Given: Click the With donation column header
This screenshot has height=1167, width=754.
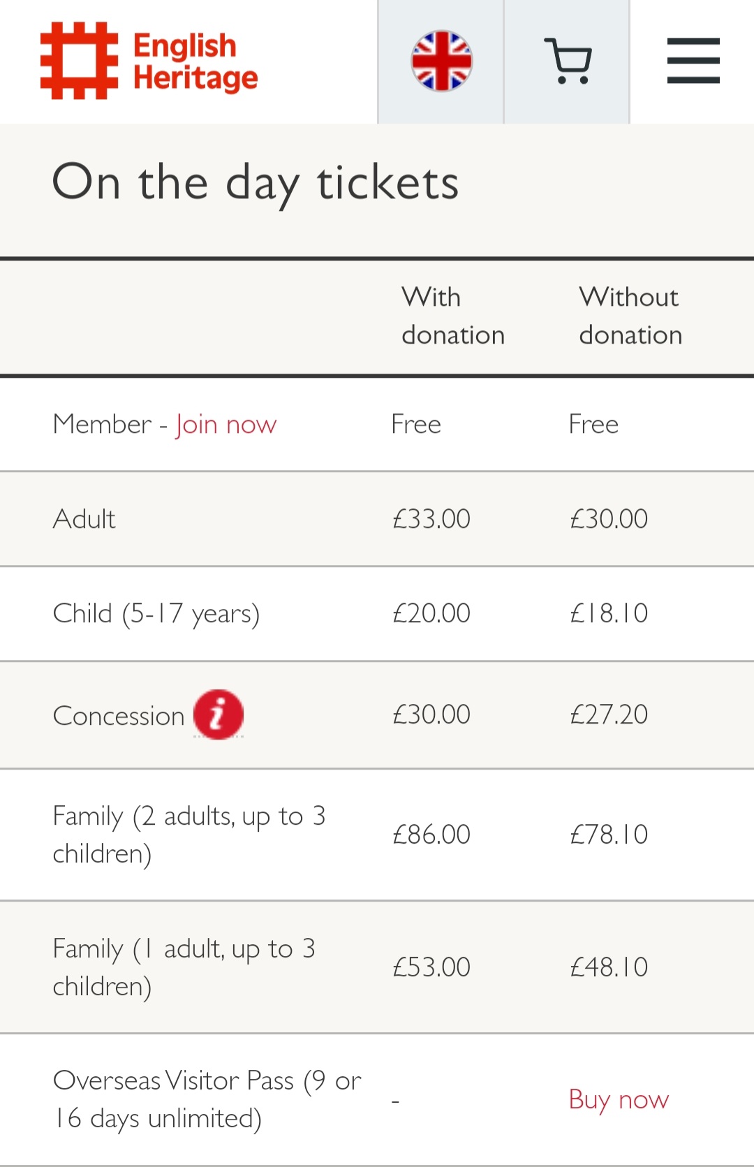Looking at the screenshot, I should 452,316.
